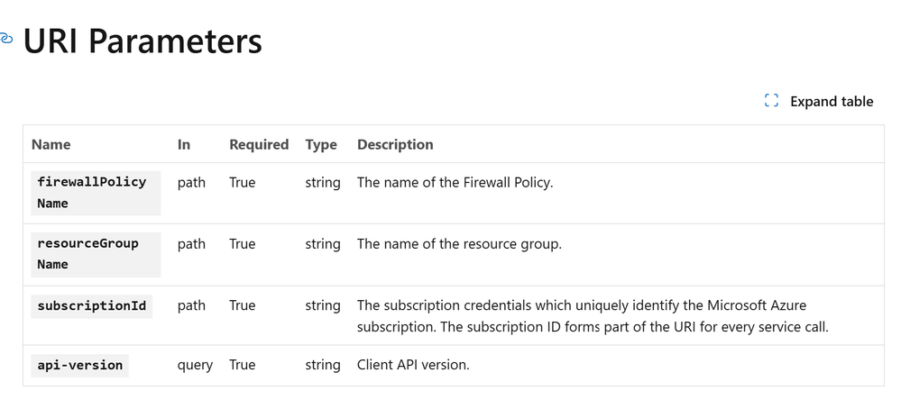The image size is (901, 409).
Task: Click the Expand table icon
Action: coord(771,101)
